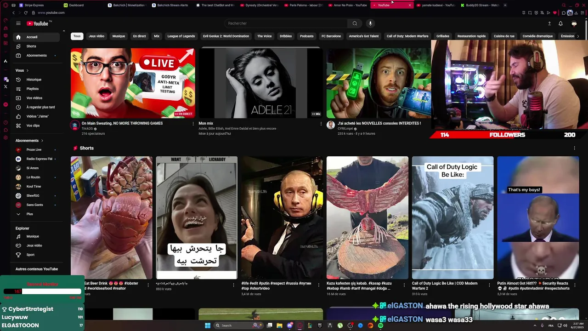The width and height of the screenshot is (588, 331).
Task: Open options for lobster short
Action: (x=148, y=285)
